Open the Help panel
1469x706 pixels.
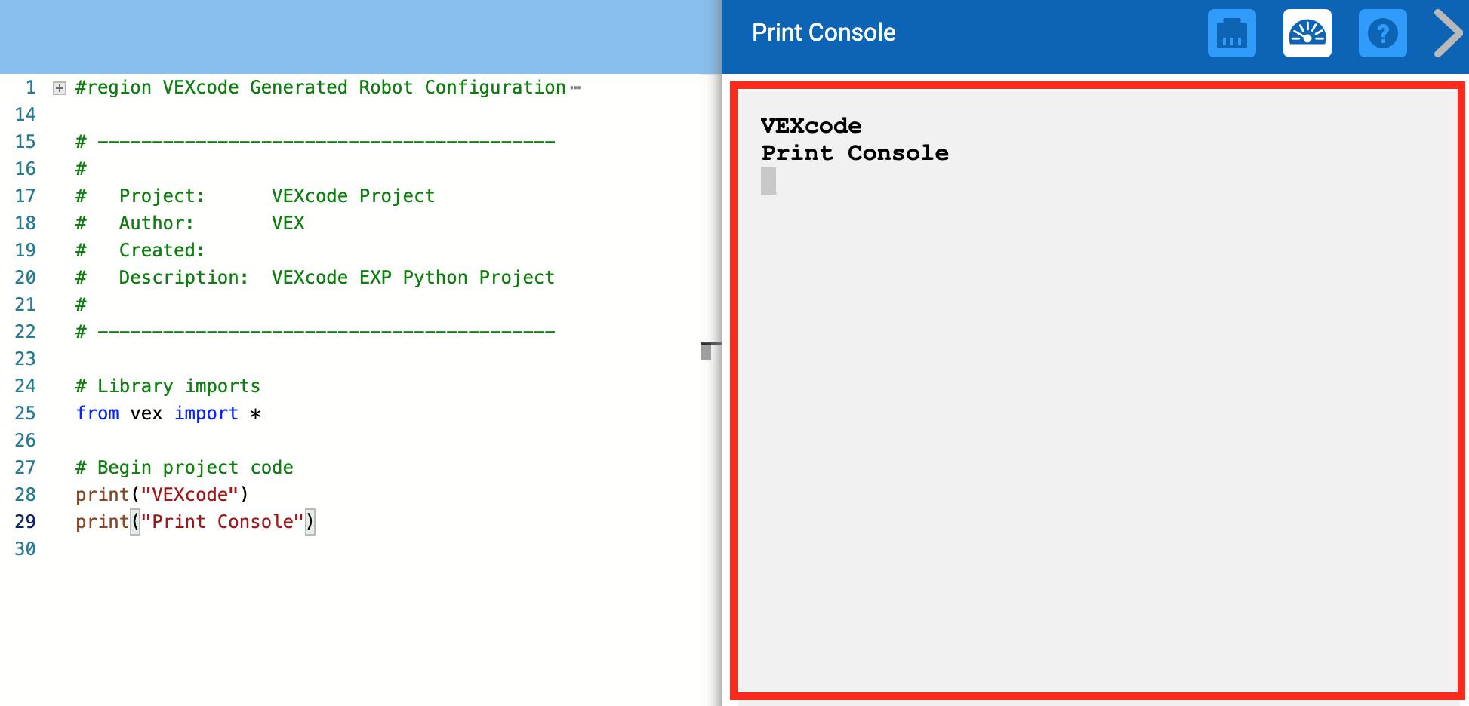[x=1382, y=33]
